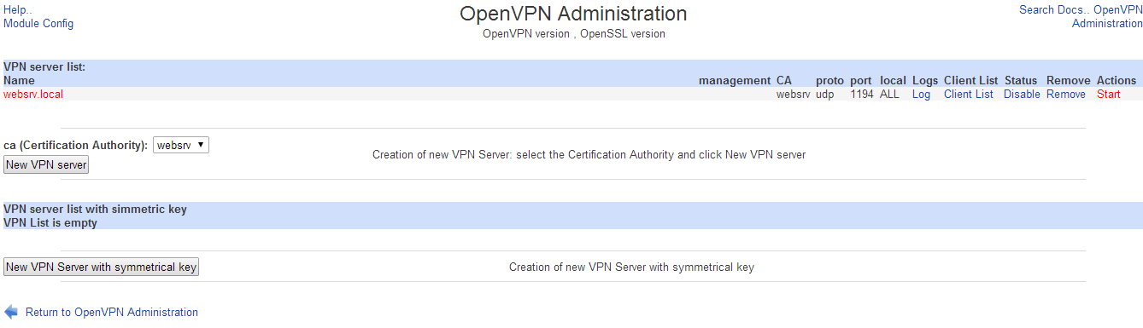Click the 'ALL' local value
Screen dimensions: 1143x328
click(x=889, y=94)
